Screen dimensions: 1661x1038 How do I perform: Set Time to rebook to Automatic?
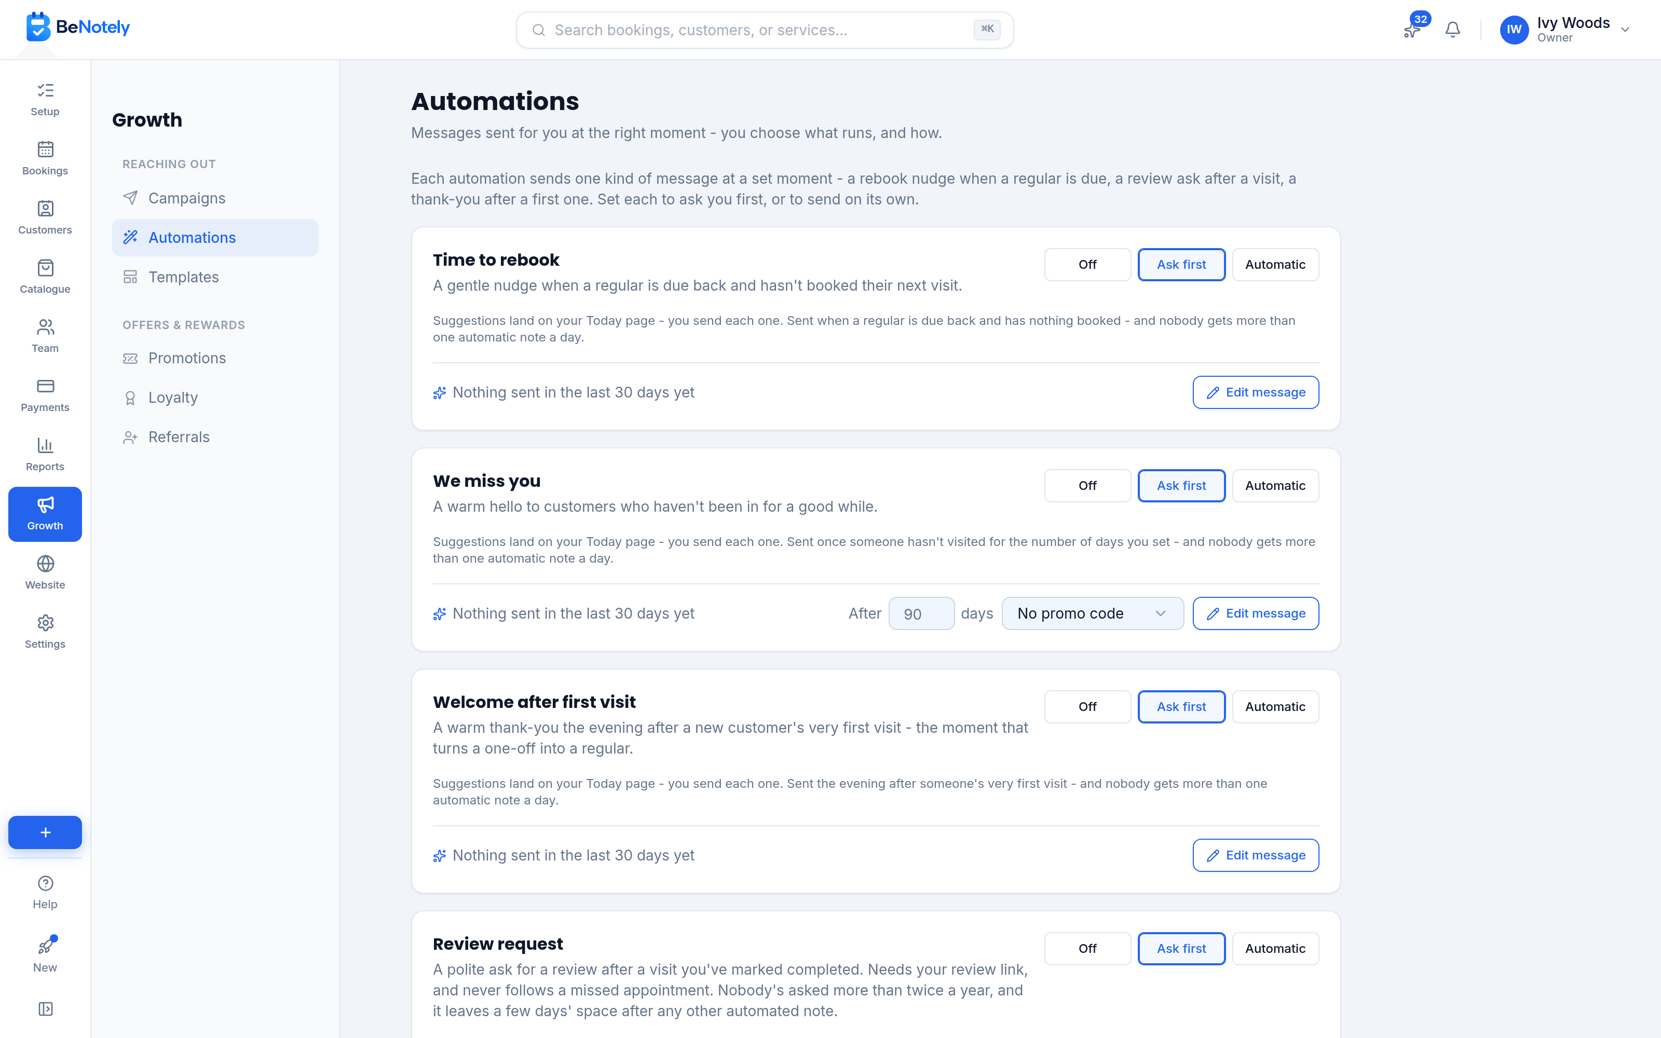pos(1275,264)
